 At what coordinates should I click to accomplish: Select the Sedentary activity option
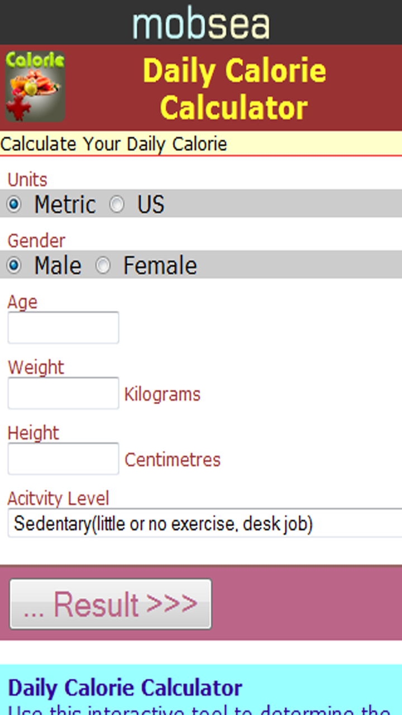click(x=164, y=523)
